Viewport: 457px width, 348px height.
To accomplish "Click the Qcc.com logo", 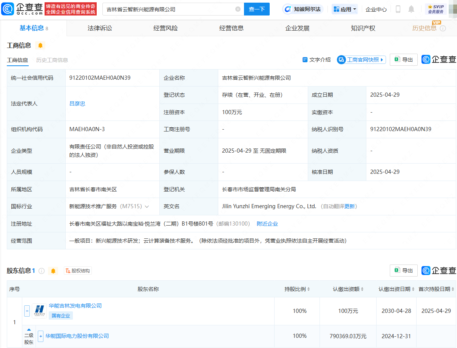I will point(23,9).
